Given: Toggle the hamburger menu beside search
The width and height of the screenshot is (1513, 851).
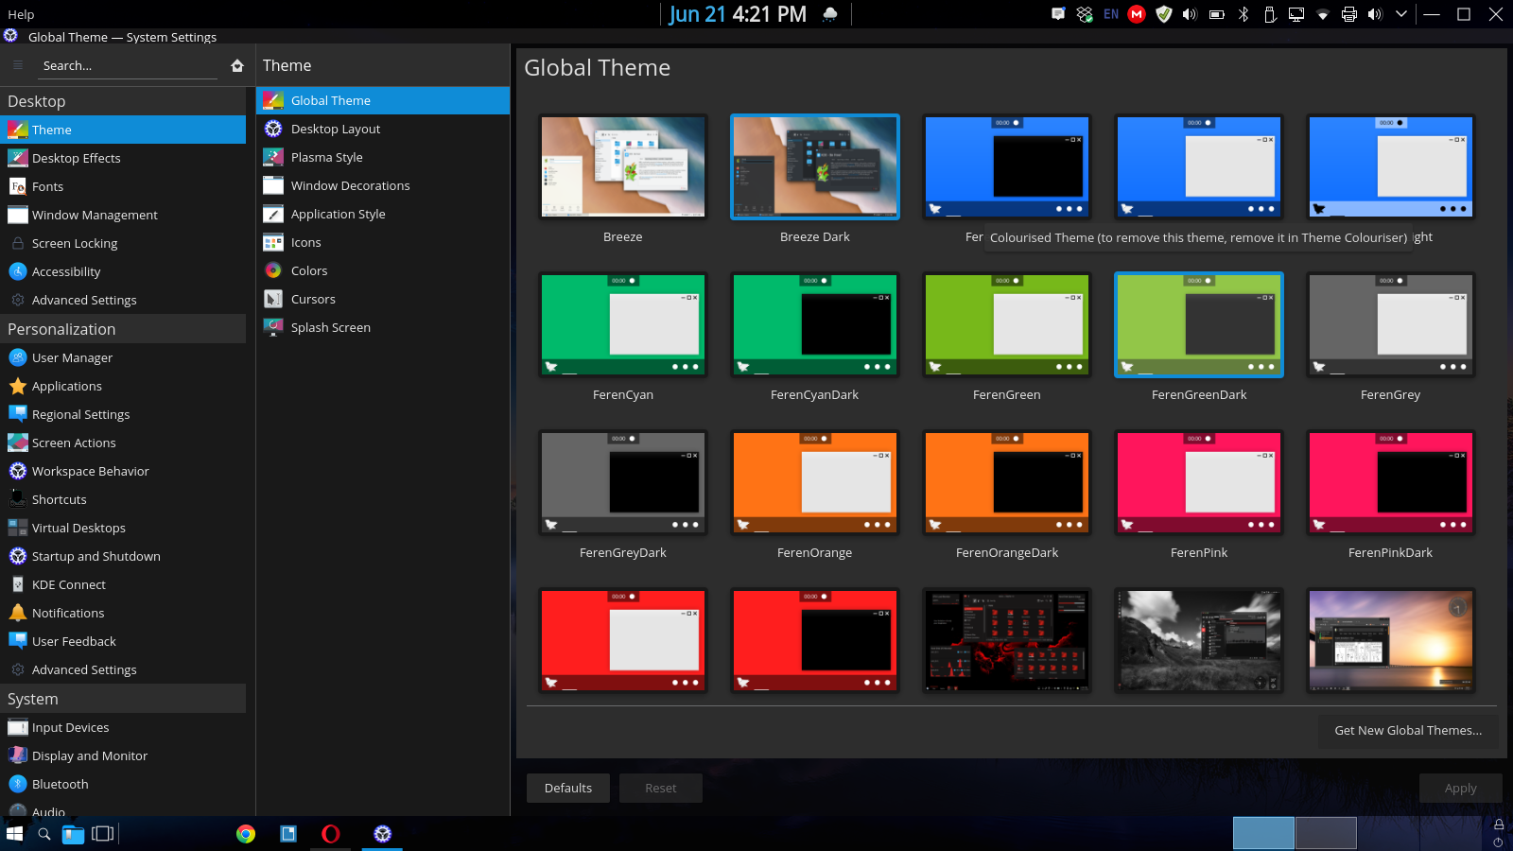Looking at the screenshot, I should [x=17, y=65].
